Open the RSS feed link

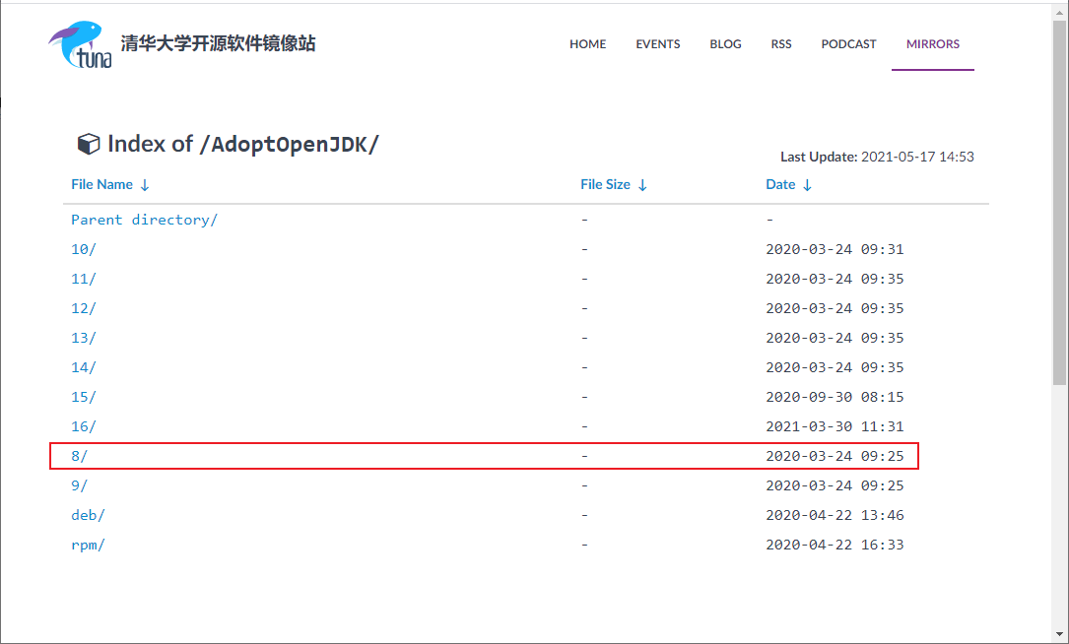pyautogui.click(x=780, y=44)
